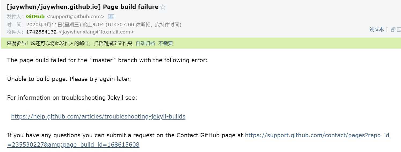Click the recipient name 1742884132

[41, 32]
